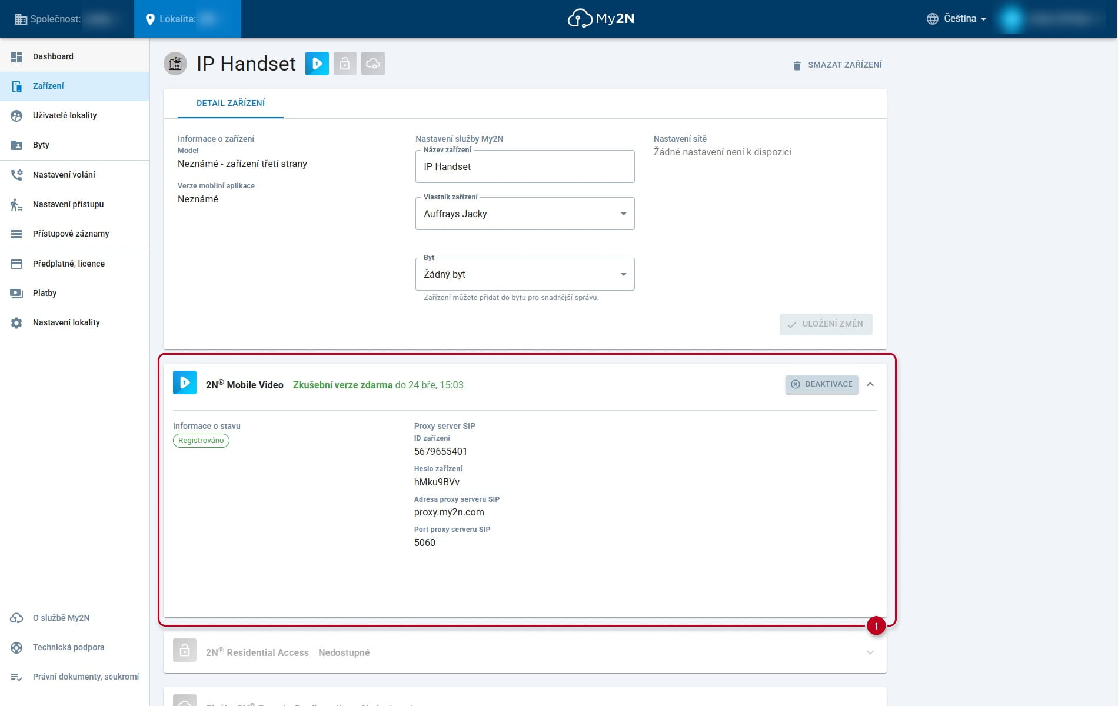The image size is (1118, 706).
Task: Open the Dashboard menu item
Action: (x=75, y=56)
